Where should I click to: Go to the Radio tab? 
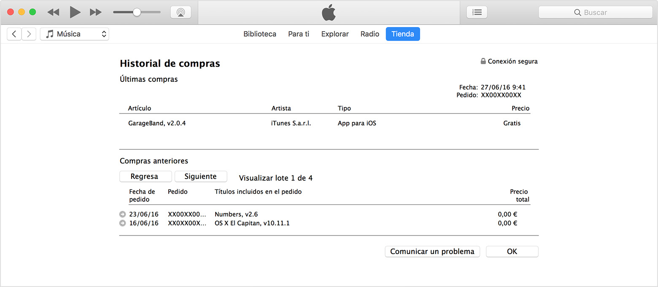pyautogui.click(x=369, y=34)
